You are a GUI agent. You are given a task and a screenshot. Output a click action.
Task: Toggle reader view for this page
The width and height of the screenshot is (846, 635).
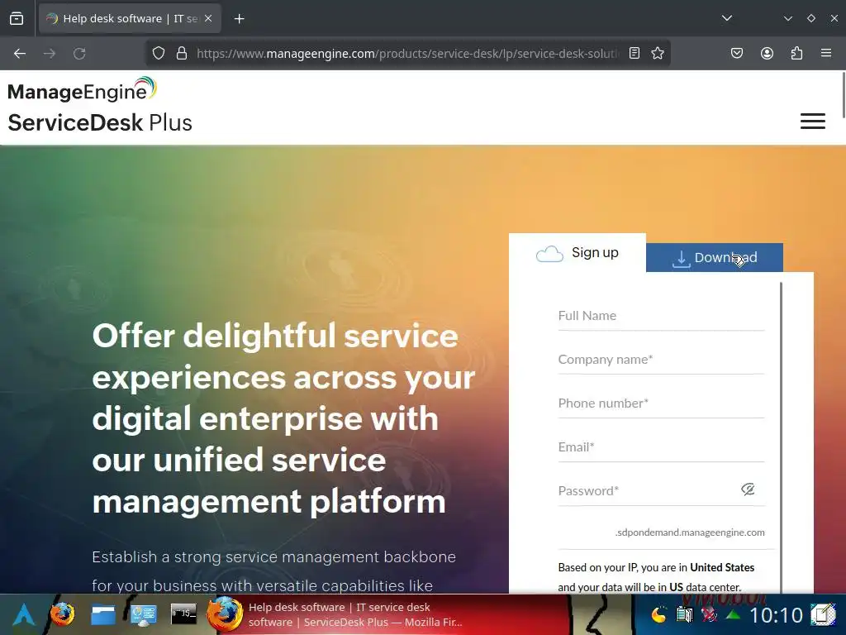634,54
